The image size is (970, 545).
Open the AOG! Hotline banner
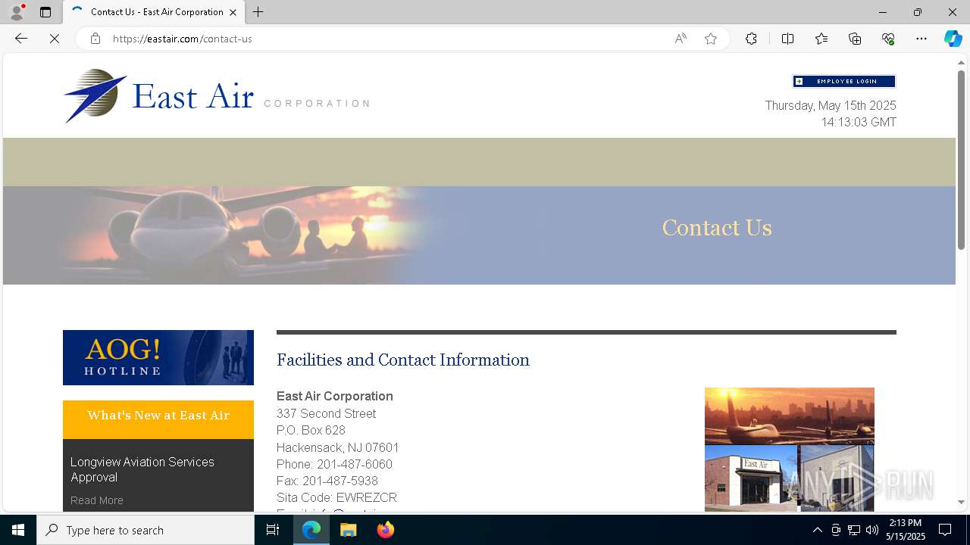coord(158,357)
